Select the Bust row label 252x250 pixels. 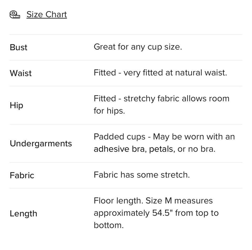click(18, 47)
